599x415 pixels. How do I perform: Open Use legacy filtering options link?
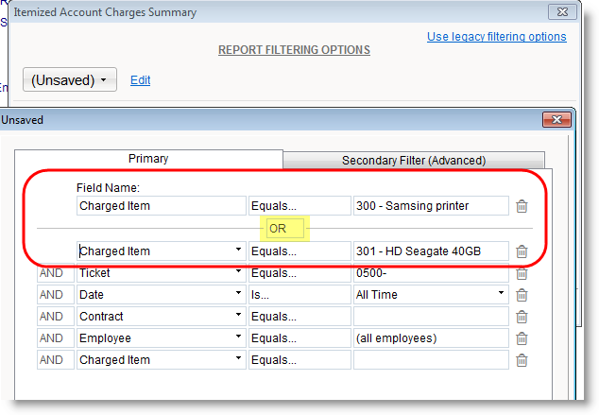[x=496, y=37]
